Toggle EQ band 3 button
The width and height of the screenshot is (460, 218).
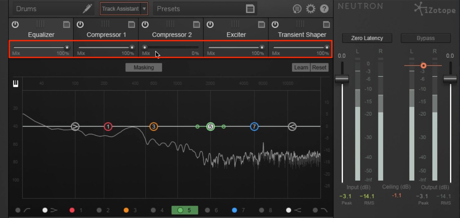coord(131,210)
